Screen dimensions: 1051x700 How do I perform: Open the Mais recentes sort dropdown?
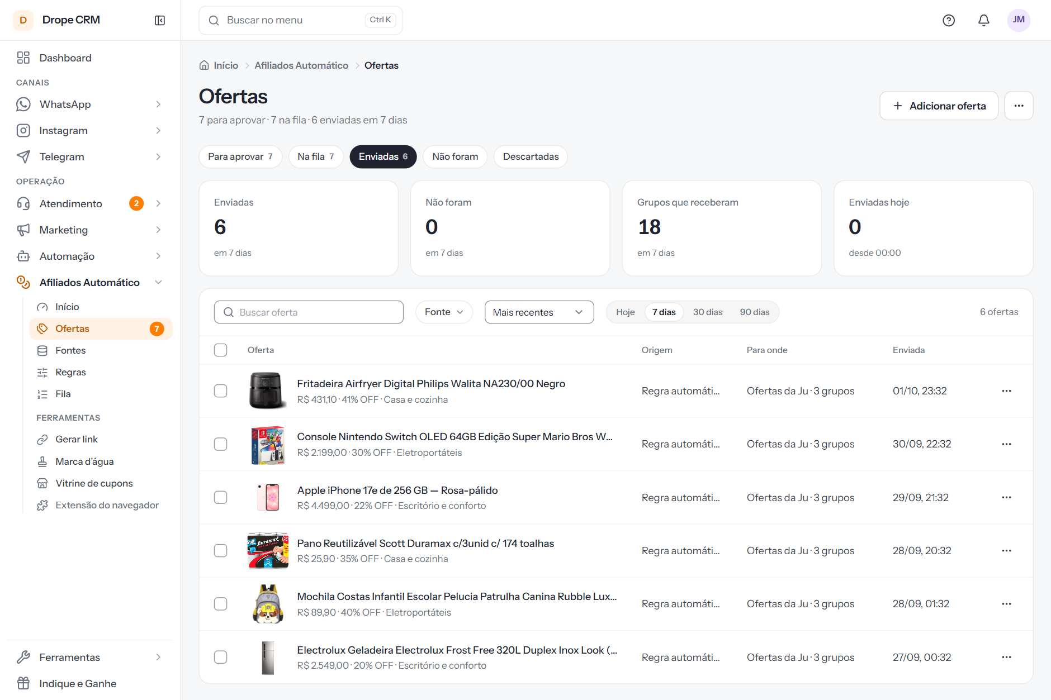[539, 312]
